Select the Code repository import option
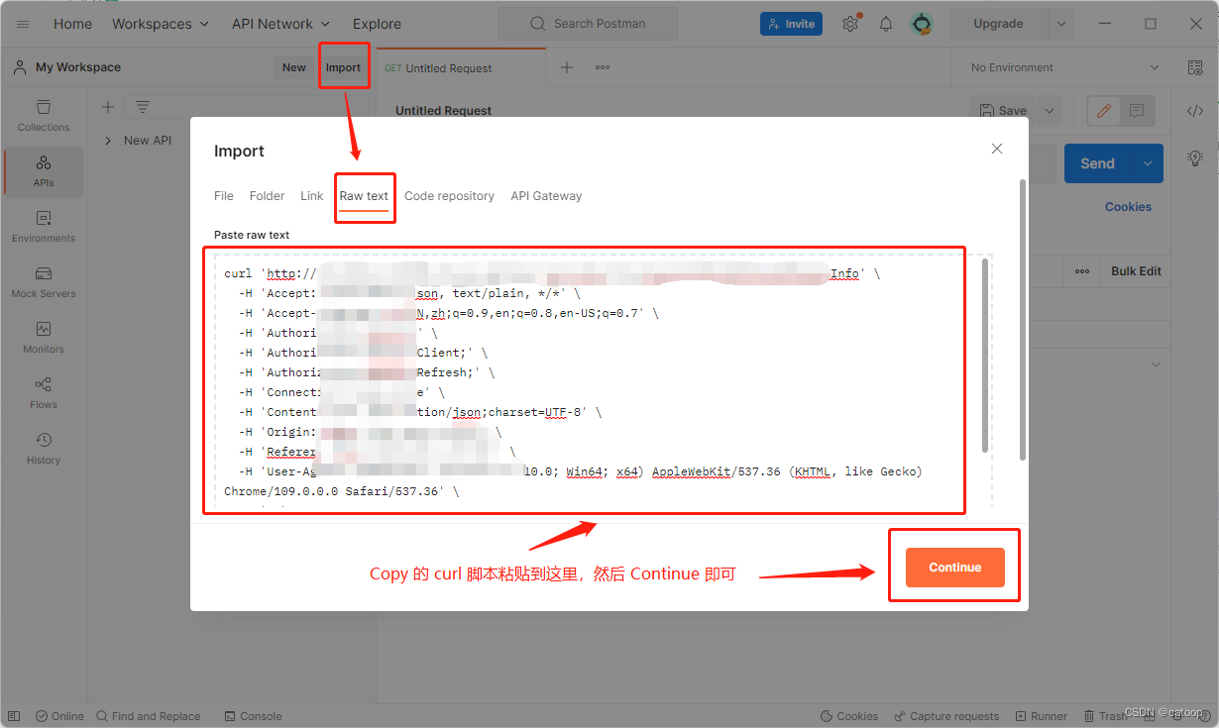Screen dimensions: 1219x728 449,195
